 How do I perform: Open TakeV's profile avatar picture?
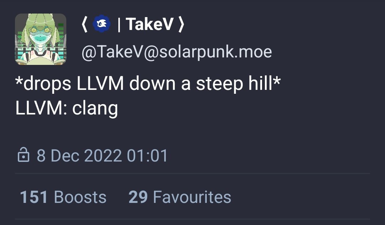pos(41,39)
